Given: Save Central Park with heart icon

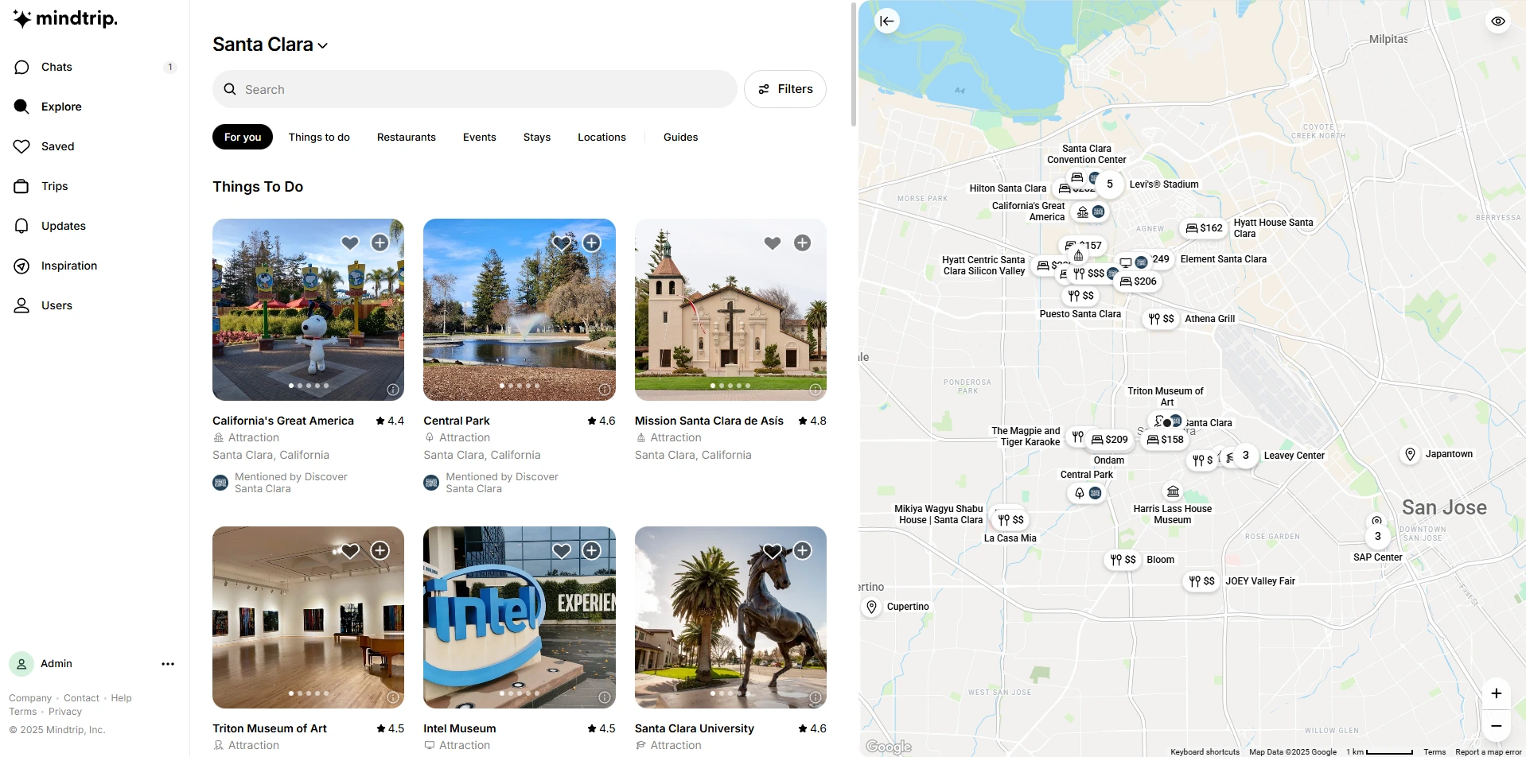Looking at the screenshot, I should pos(562,243).
